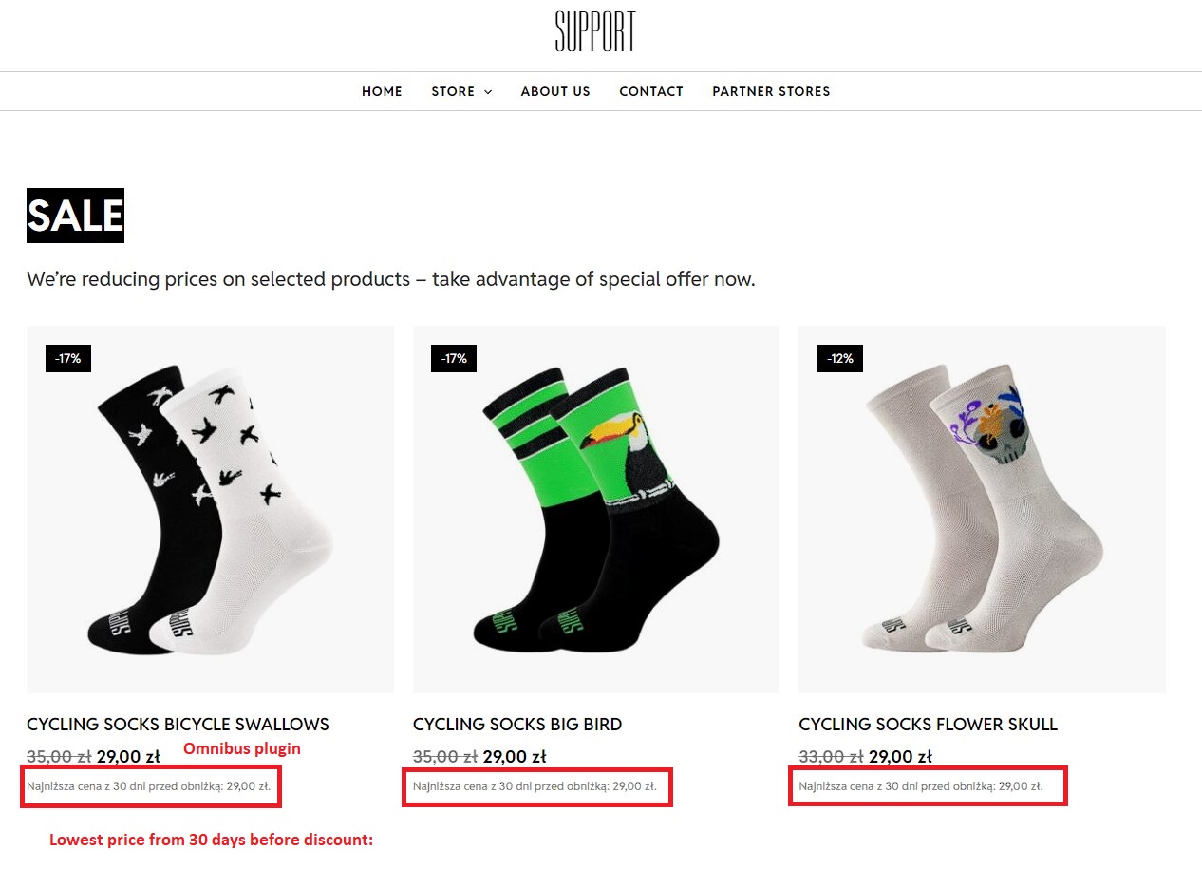
Task: Click the black SALE heading
Action: pyautogui.click(x=75, y=216)
